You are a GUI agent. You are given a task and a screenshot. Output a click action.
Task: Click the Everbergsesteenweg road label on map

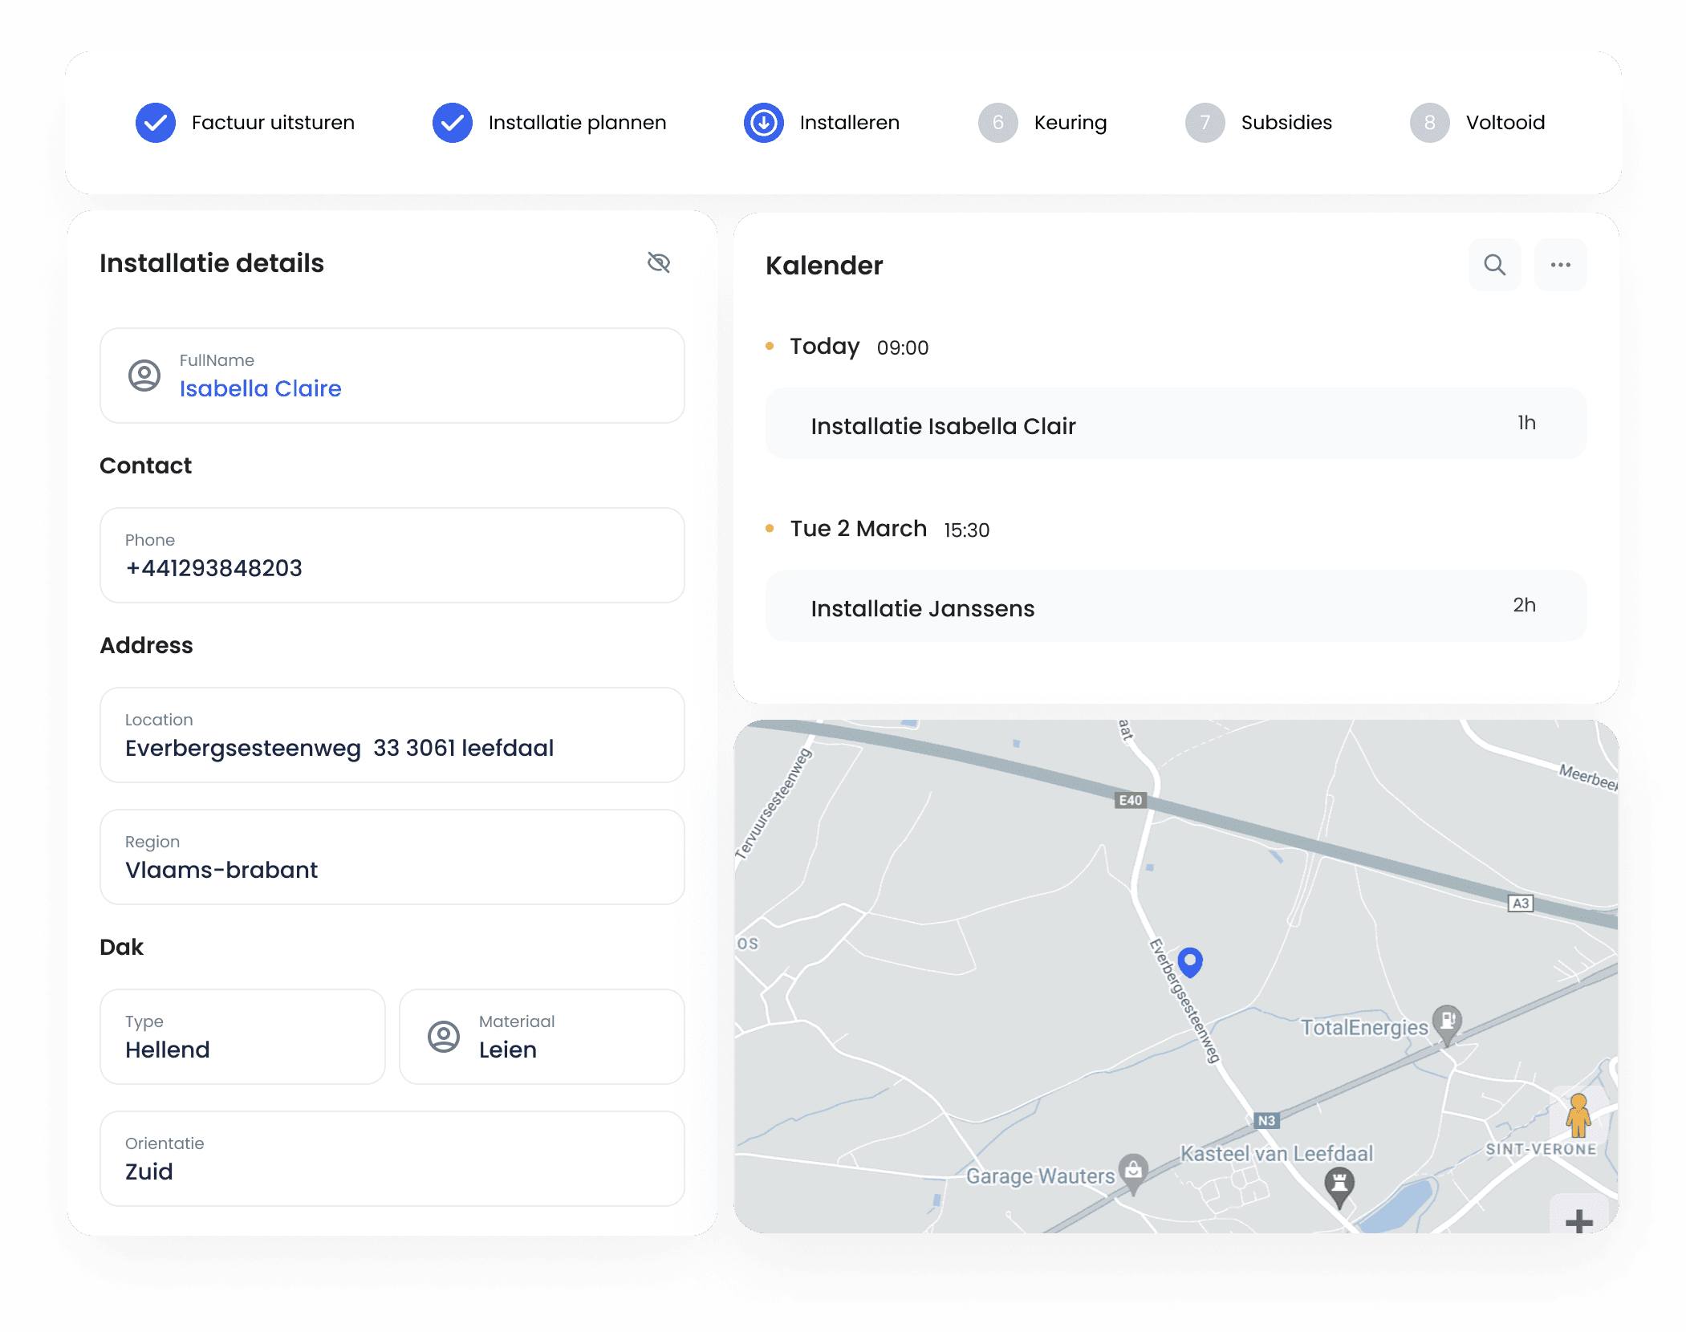1184,1001
